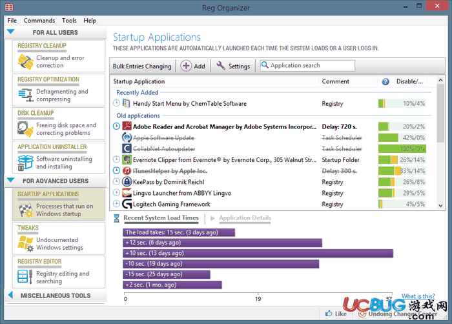Collapse the For All Users section arrow
452x324 pixels.
pos(10,32)
